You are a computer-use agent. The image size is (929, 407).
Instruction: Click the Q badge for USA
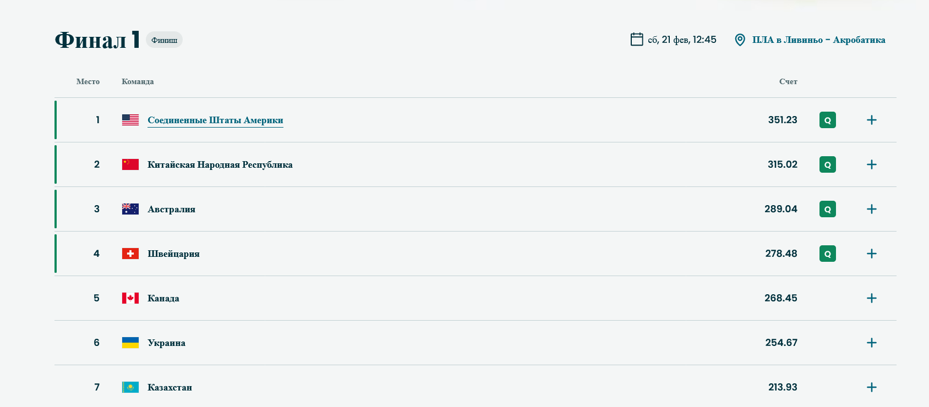pos(827,120)
